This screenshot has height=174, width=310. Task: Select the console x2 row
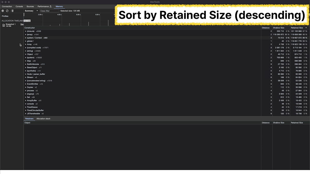pos(166,104)
